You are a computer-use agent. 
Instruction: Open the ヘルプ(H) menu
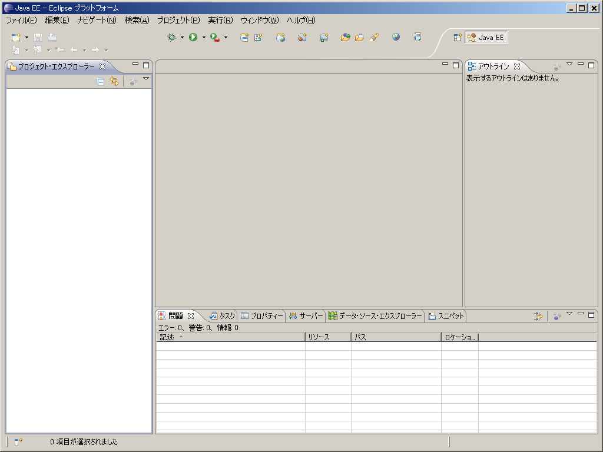[301, 21]
